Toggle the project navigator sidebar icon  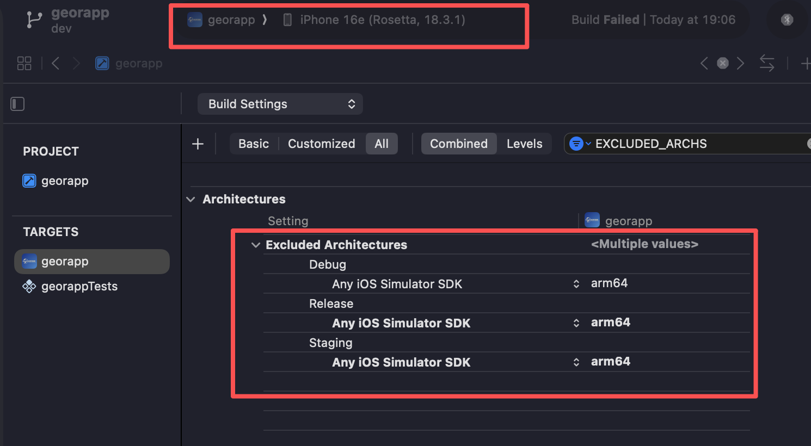17,104
